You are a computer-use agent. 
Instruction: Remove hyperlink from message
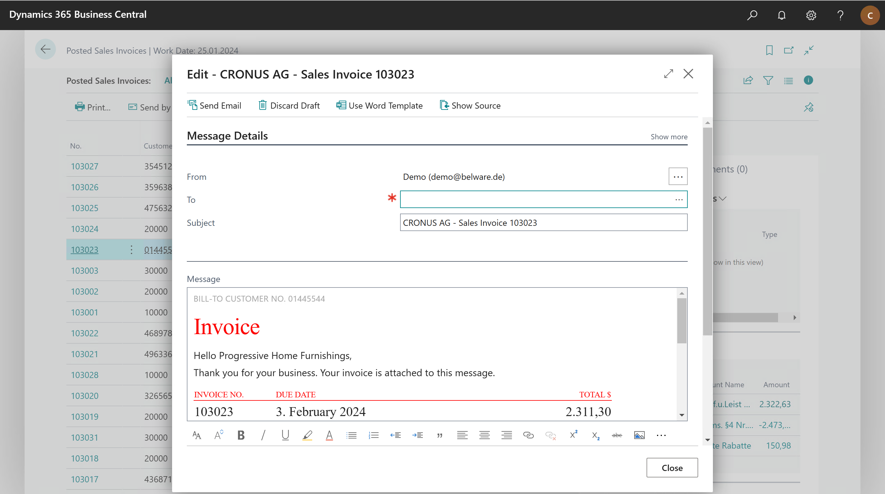(x=550, y=435)
